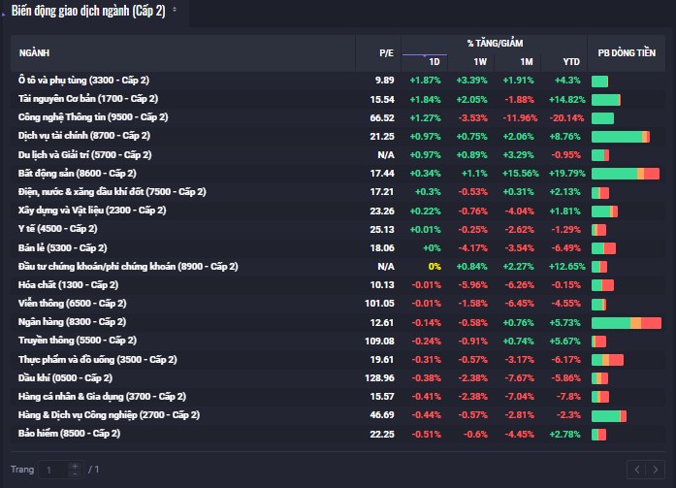Click the PB DÒNG TIỀN column header

626,52
